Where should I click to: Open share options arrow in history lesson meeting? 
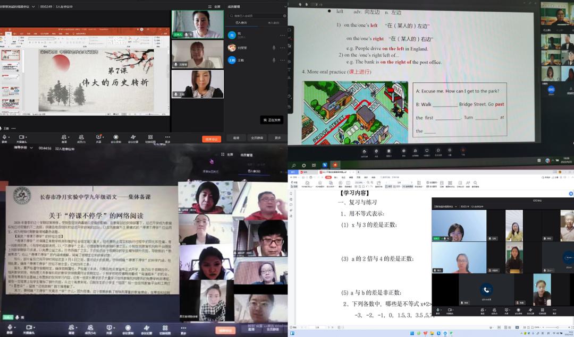103,137
